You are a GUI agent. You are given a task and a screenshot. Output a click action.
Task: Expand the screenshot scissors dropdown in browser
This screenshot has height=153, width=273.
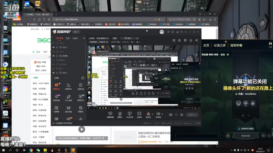click(x=207, y=19)
